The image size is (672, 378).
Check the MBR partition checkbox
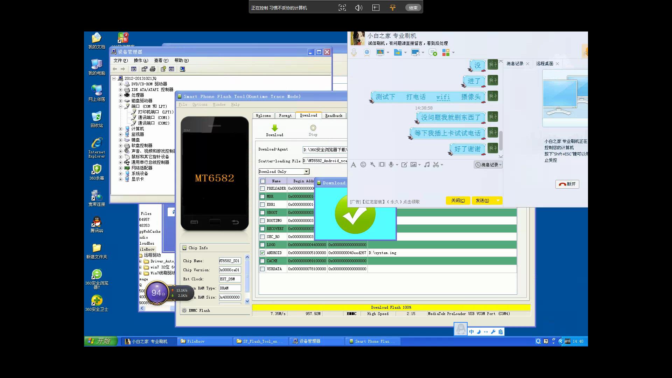(262, 196)
